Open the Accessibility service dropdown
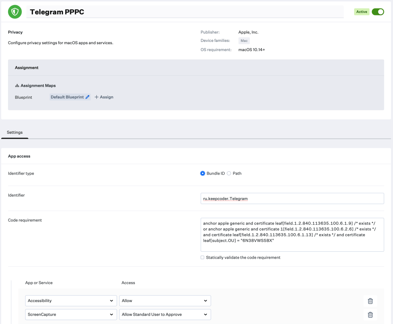Viewport: 393px width, 324px height. [71, 301]
